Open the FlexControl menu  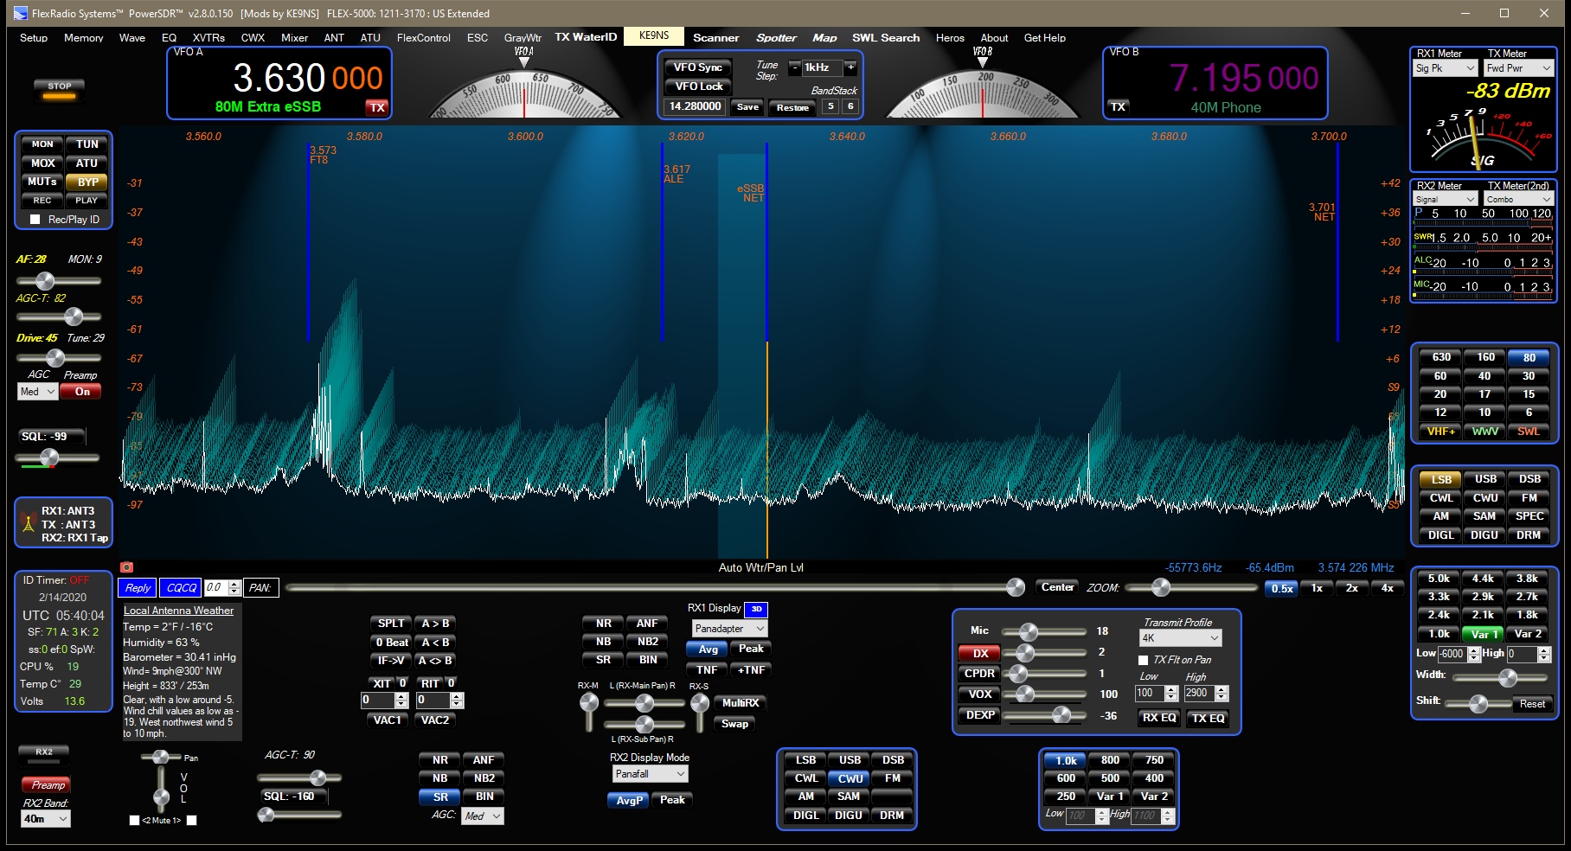423,38
